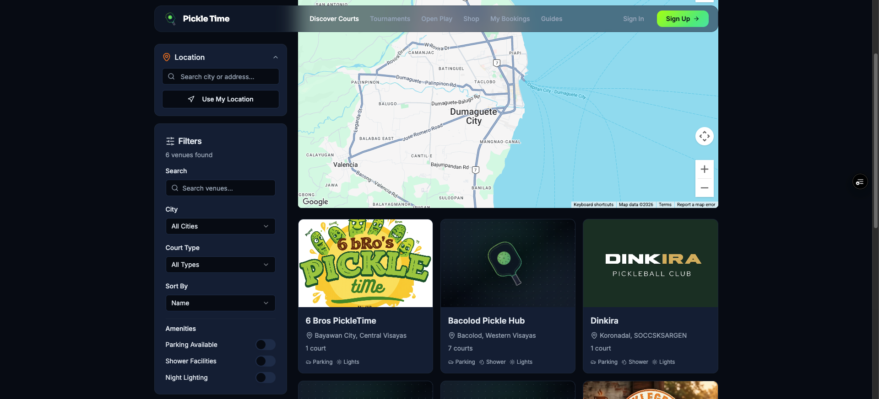The height and width of the screenshot is (399, 879).
Task: Click the Valencia label on the map
Action: coord(346,165)
